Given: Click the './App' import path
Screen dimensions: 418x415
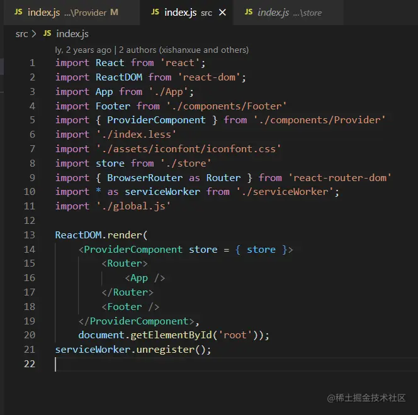Looking at the screenshot, I should pyautogui.click(x=169, y=92).
